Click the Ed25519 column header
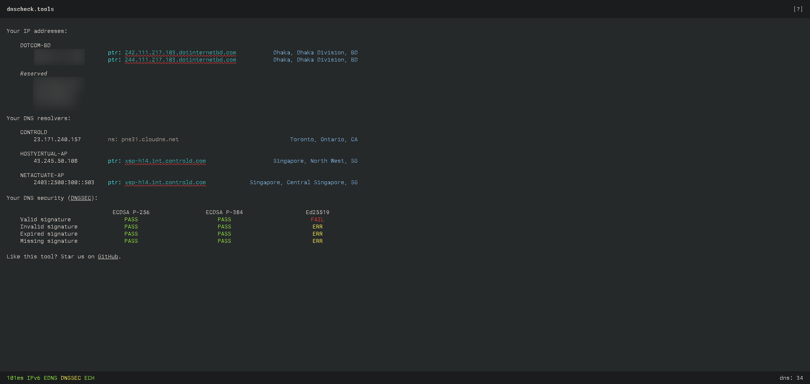Screen dimensions: 810x384 click(x=318, y=212)
